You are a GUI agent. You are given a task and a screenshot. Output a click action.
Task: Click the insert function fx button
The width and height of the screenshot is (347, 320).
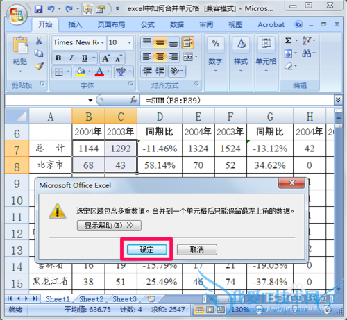coord(133,100)
